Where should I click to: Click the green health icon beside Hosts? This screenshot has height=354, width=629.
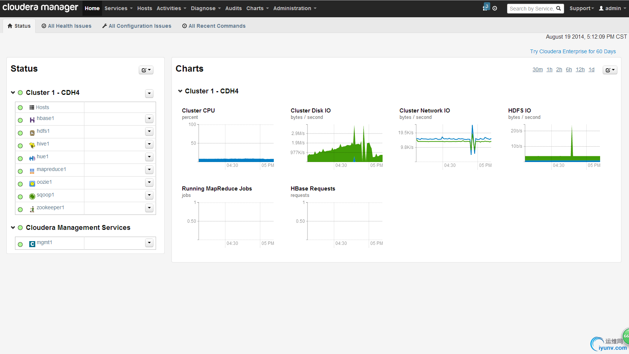tap(20, 108)
